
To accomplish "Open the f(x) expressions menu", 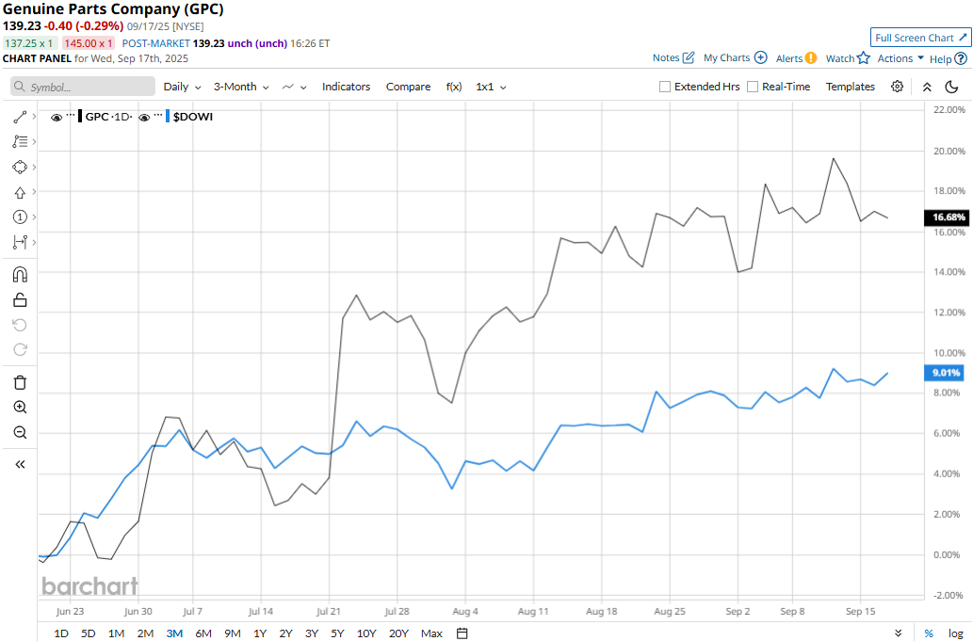I will click(454, 87).
